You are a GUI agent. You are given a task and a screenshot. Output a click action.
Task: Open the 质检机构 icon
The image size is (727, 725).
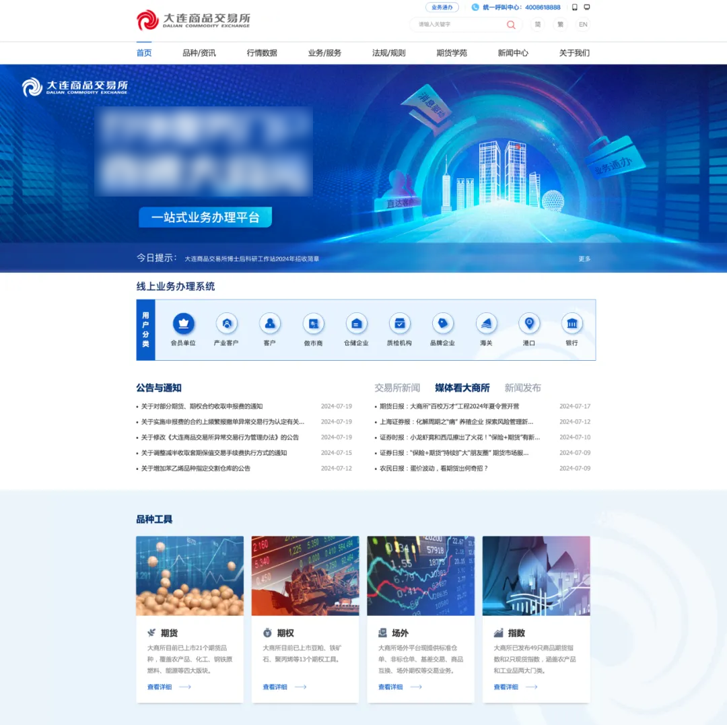coord(399,324)
